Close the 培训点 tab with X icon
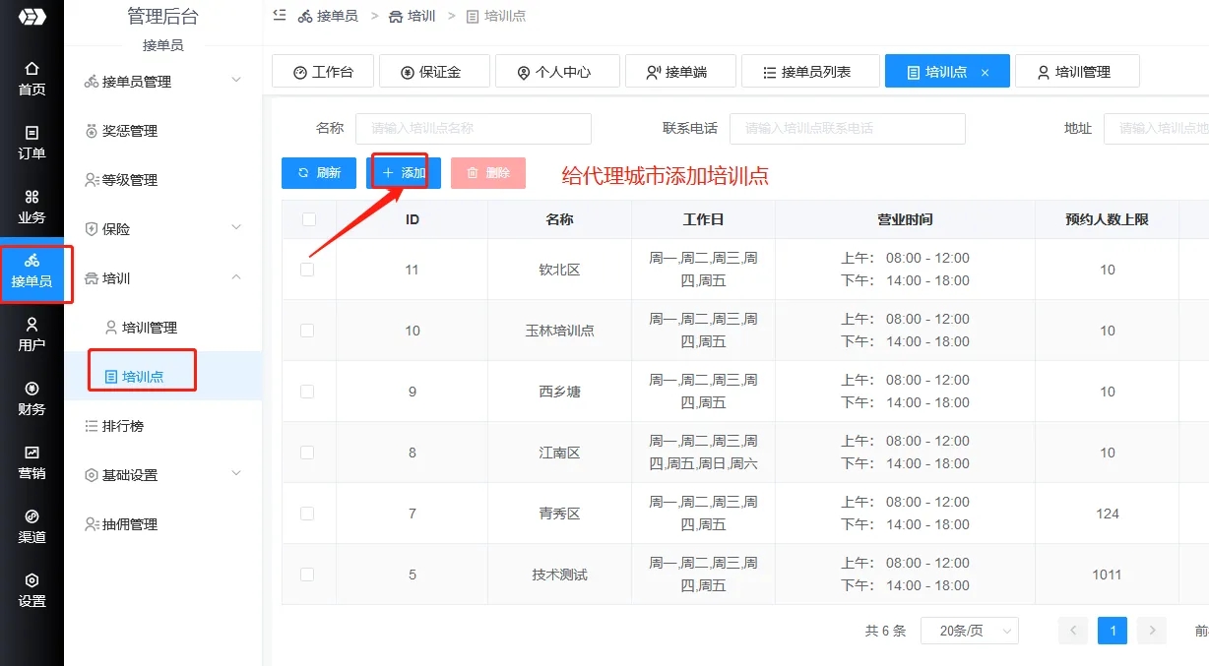Image resolution: width=1209 pixels, height=666 pixels. [x=985, y=73]
